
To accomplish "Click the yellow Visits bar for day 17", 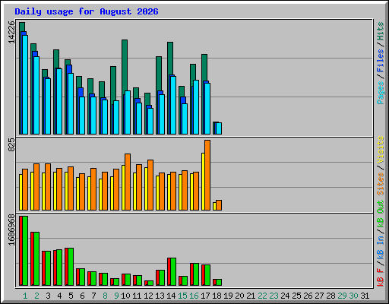I will [203, 182].
